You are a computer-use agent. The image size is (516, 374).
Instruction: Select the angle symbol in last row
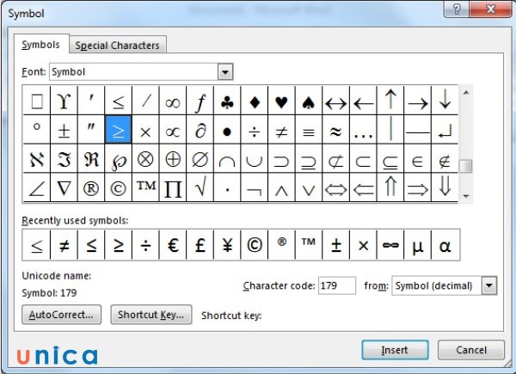pos(36,187)
